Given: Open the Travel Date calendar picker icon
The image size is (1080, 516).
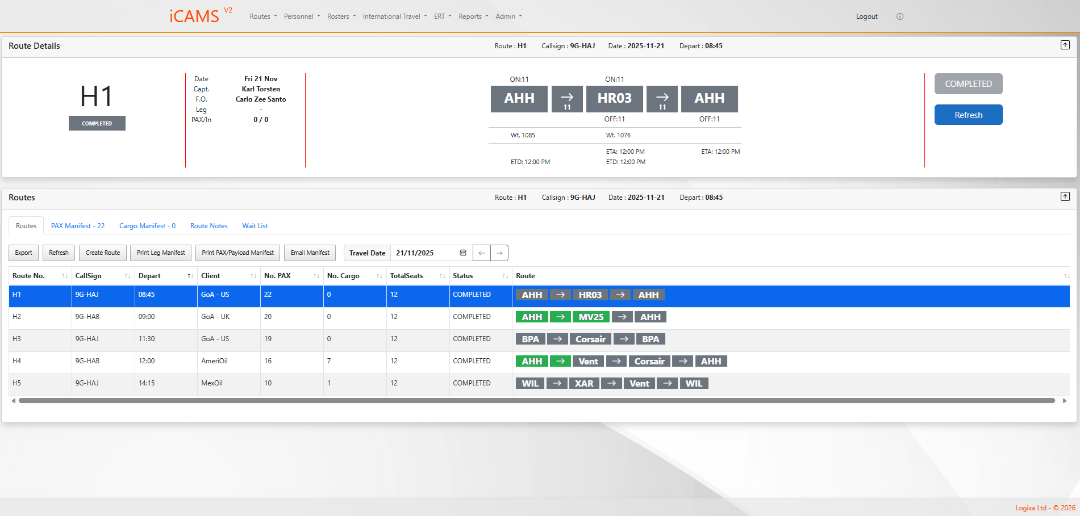Looking at the screenshot, I should click(x=462, y=253).
